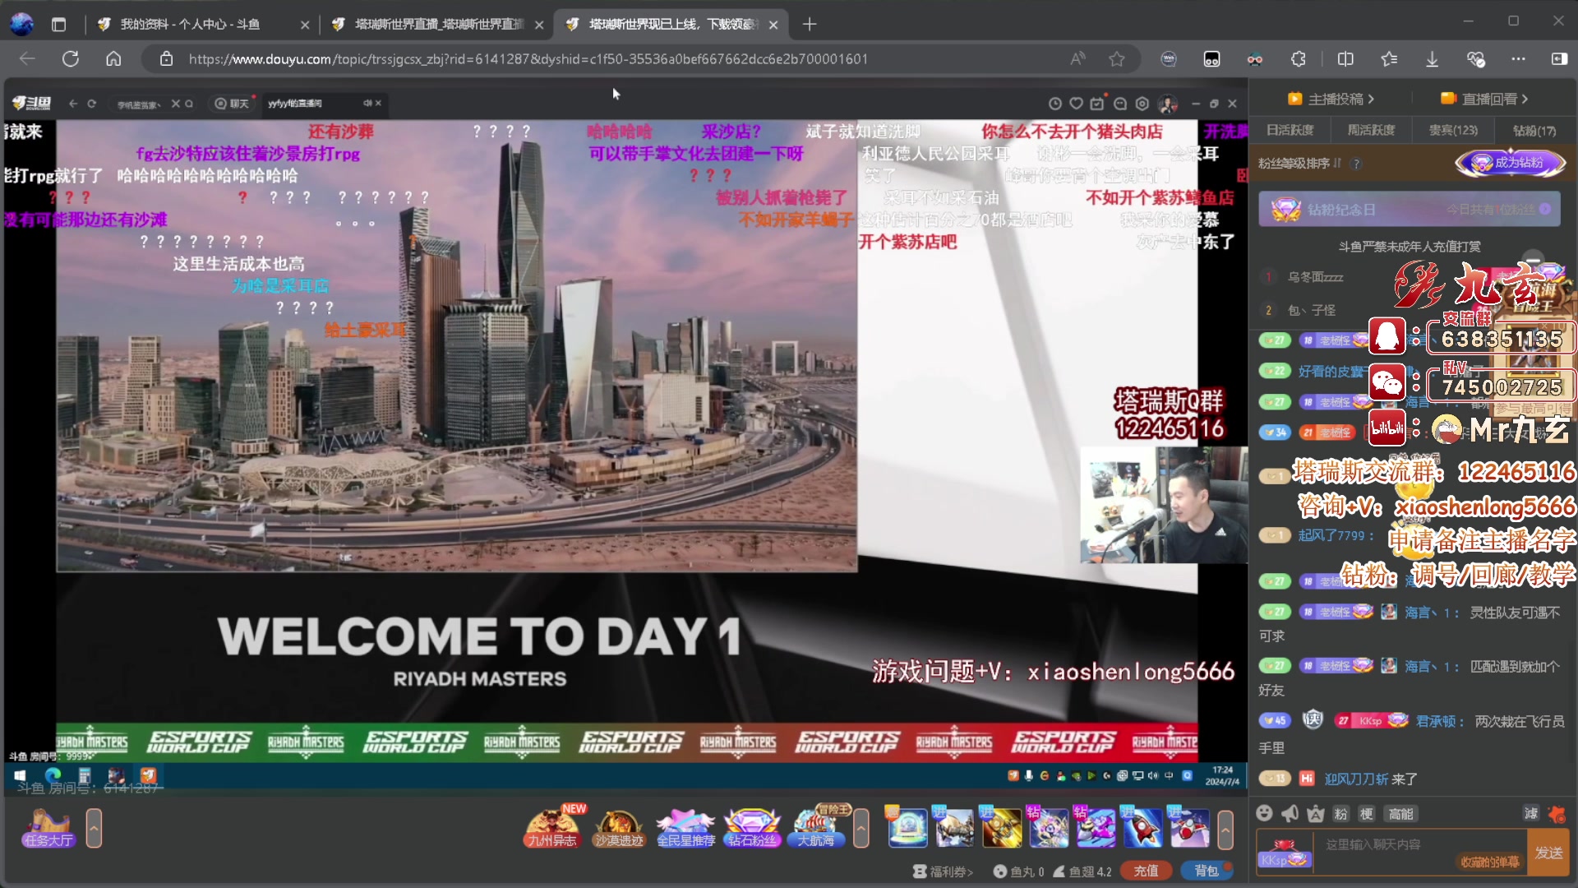Image resolution: width=1578 pixels, height=888 pixels.
Task: Open the 钻粉纪念日 banner arrow
Action: coord(1545,209)
